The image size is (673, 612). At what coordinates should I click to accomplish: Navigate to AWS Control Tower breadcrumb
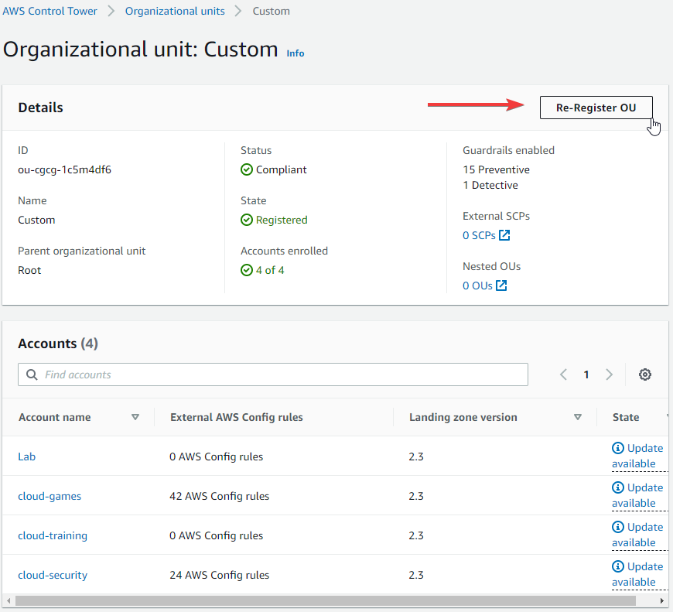coord(50,11)
